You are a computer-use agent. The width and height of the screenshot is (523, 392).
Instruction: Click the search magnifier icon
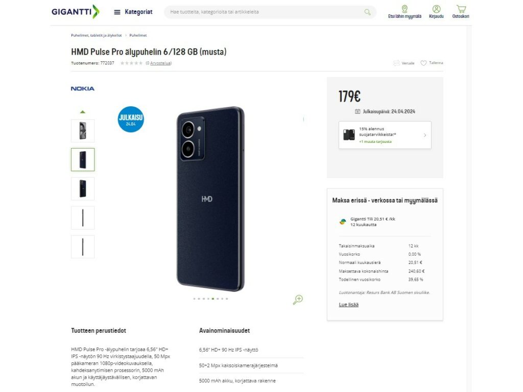(367, 11)
